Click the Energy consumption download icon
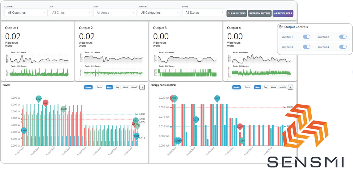The height and width of the screenshot is (172, 353). [x=291, y=87]
